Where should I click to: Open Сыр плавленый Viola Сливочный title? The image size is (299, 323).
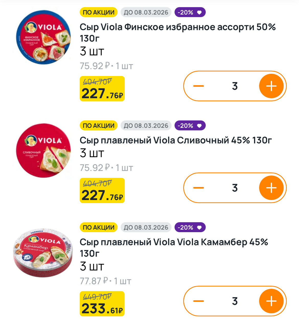pos(176,140)
